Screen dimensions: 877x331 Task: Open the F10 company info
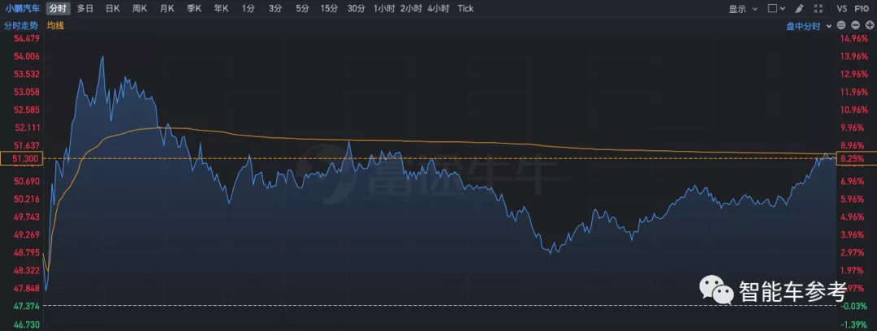pyautogui.click(x=862, y=8)
